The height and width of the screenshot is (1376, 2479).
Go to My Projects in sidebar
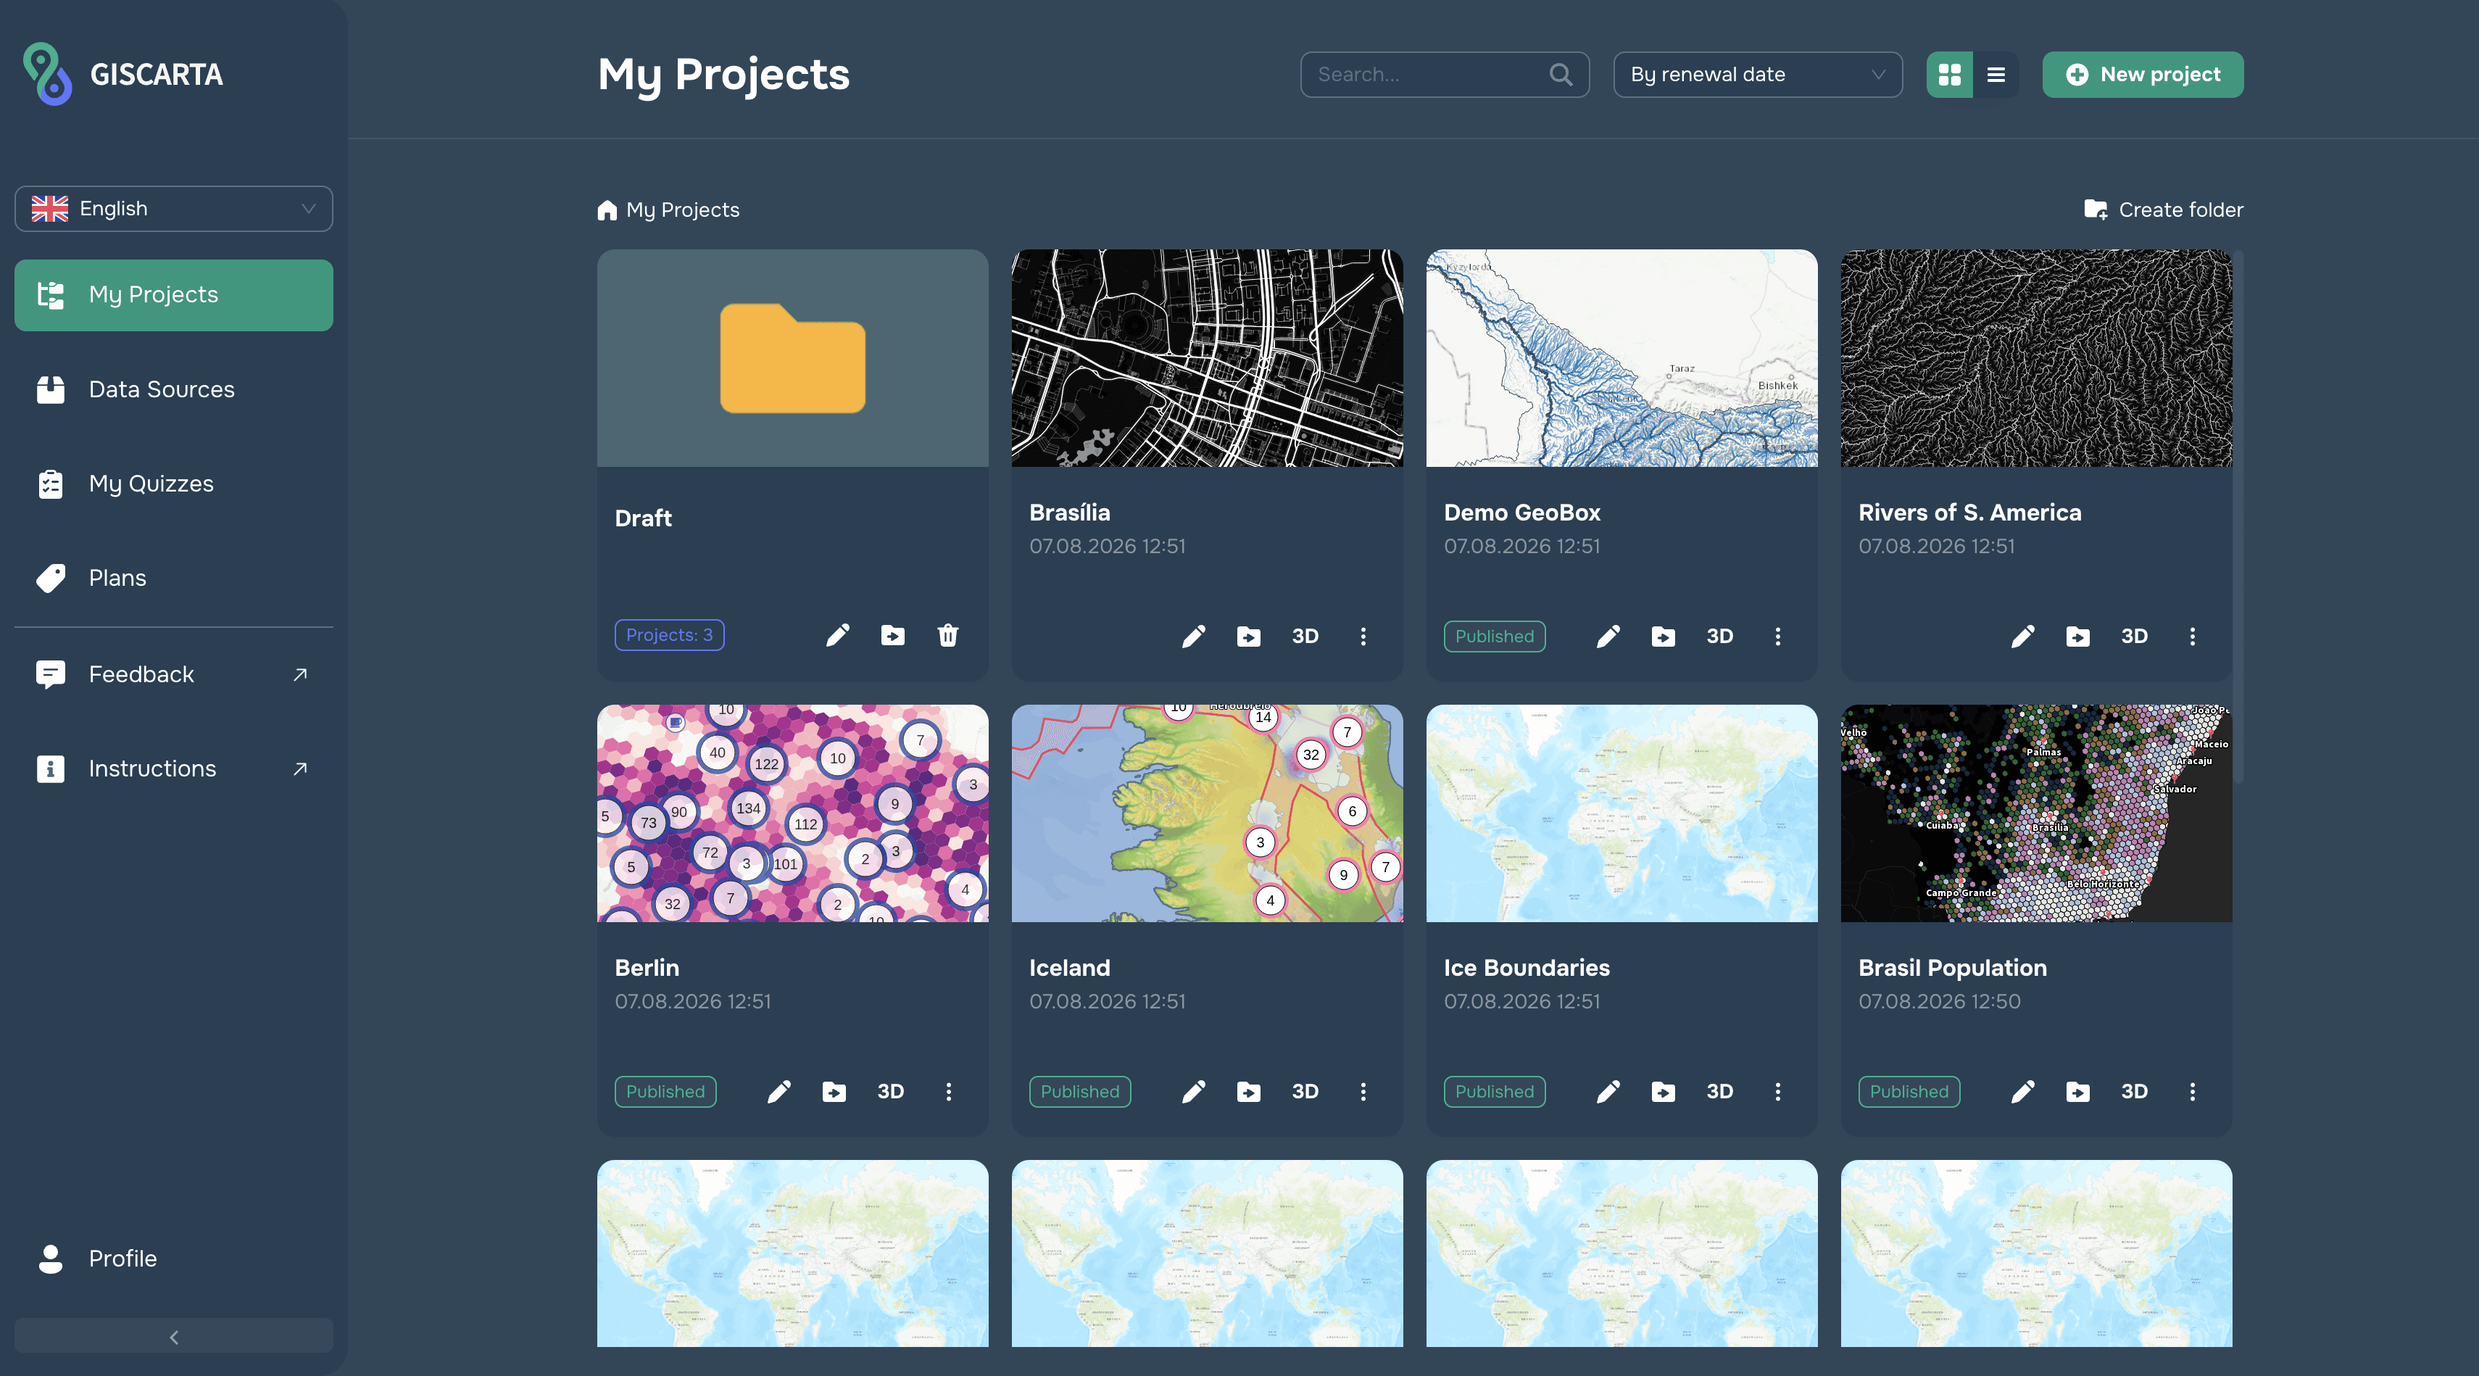click(x=173, y=294)
